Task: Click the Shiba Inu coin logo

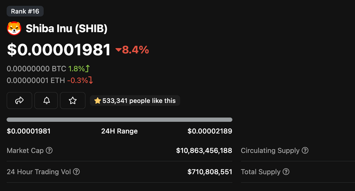Action: click(x=14, y=28)
